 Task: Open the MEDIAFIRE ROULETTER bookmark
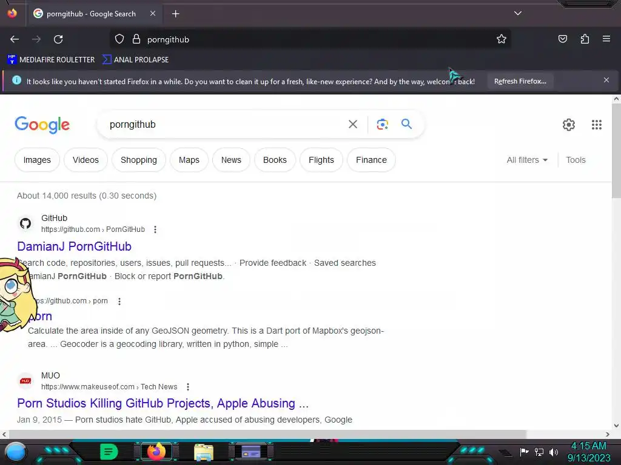click(51, 60)
